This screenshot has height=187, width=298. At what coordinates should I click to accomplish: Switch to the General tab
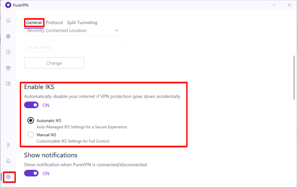tap(34, 23)
